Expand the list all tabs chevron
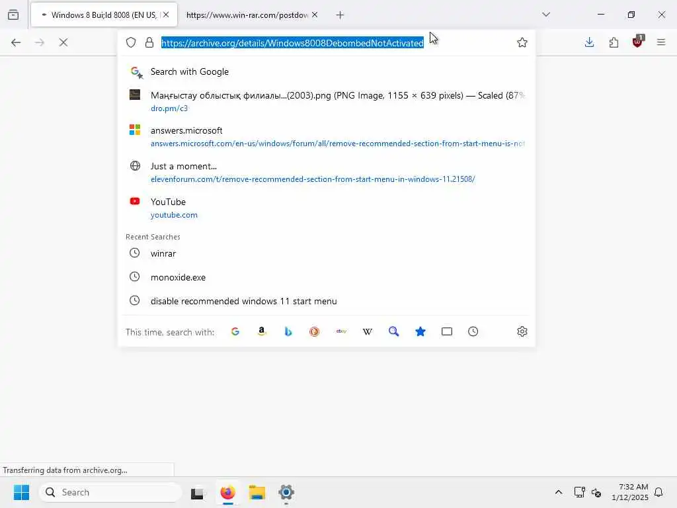The width and height of the screenshot is (677, 508). click(x=546, y=15)
